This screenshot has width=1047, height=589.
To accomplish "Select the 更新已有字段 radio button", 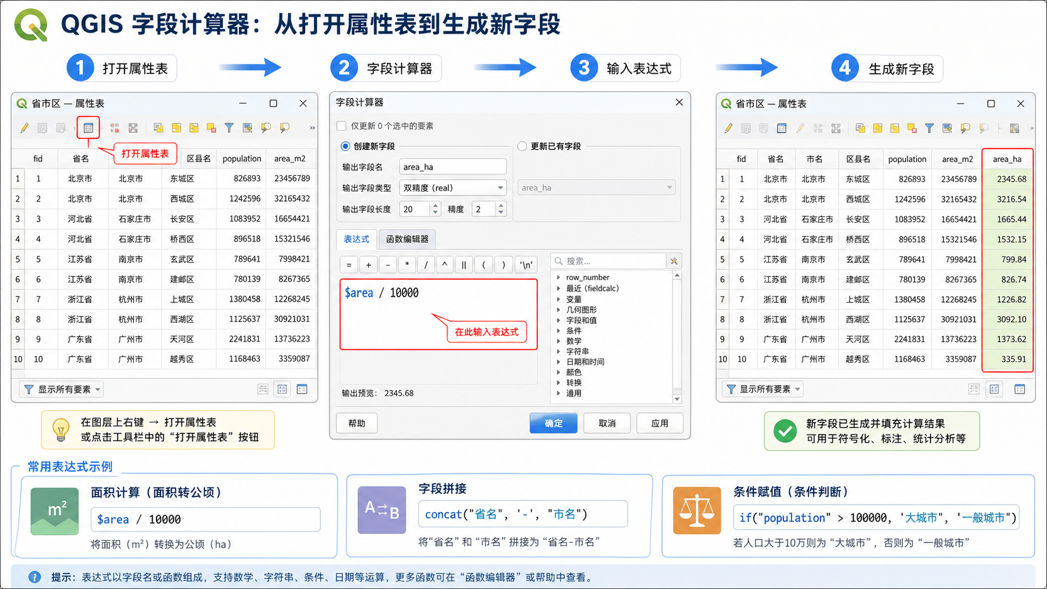I will coord(522,146).
